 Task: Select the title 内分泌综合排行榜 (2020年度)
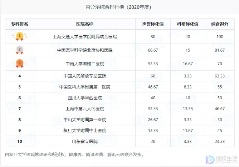[x=118, y=7]
